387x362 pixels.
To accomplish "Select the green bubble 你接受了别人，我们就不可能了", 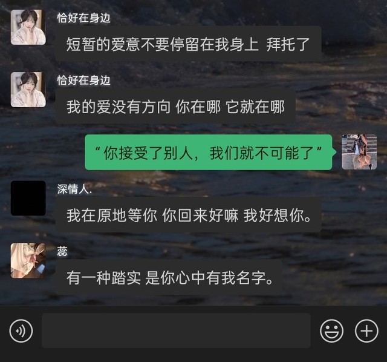I will [x=209, y=152].
